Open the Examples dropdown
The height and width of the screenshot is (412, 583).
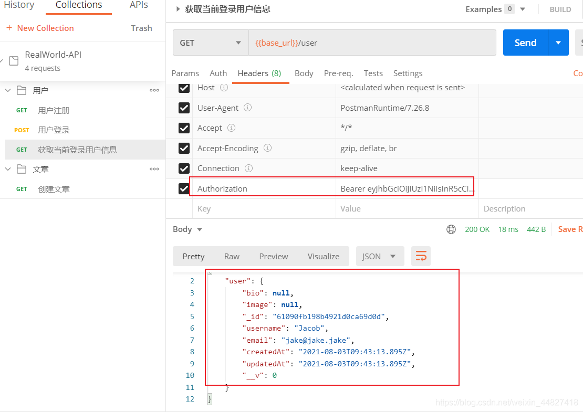click(523, 9)
